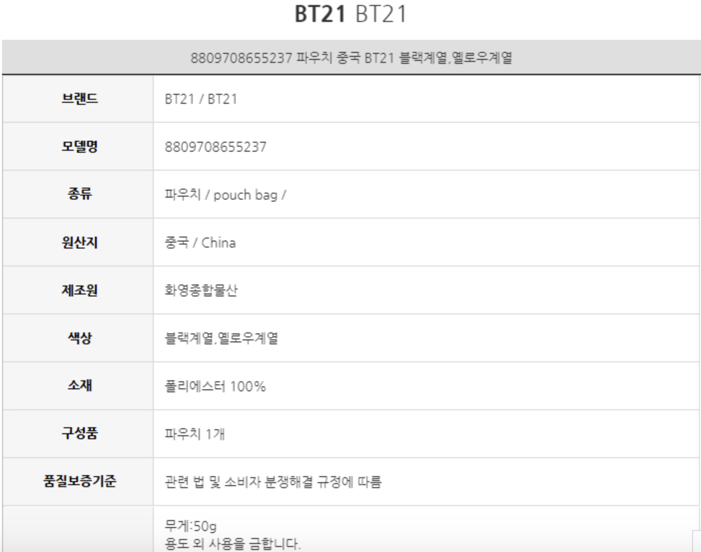Screen dimensions: 701x552
Task: Click the BT21 / BT21 brand value
Action: (201, 99)
